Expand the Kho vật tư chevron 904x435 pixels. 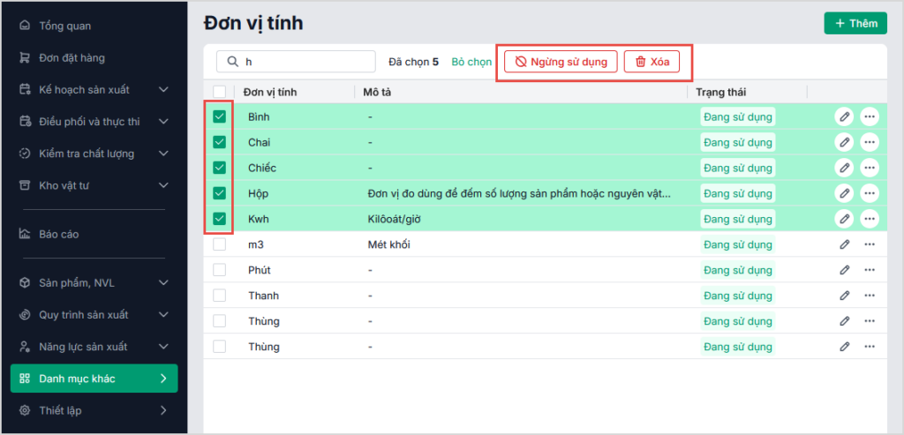(163, 185)
